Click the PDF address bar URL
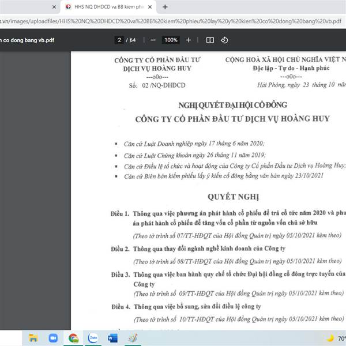 171,21
